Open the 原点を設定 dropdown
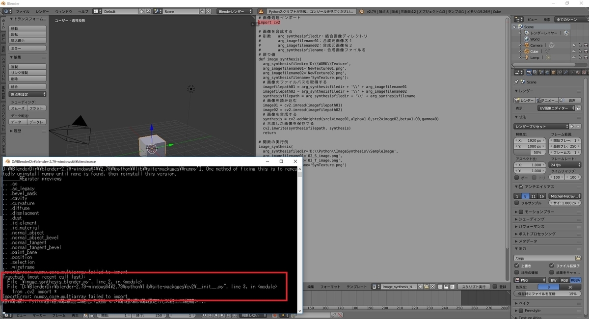This screenshot has width=589, height=319. coord(28,94)
